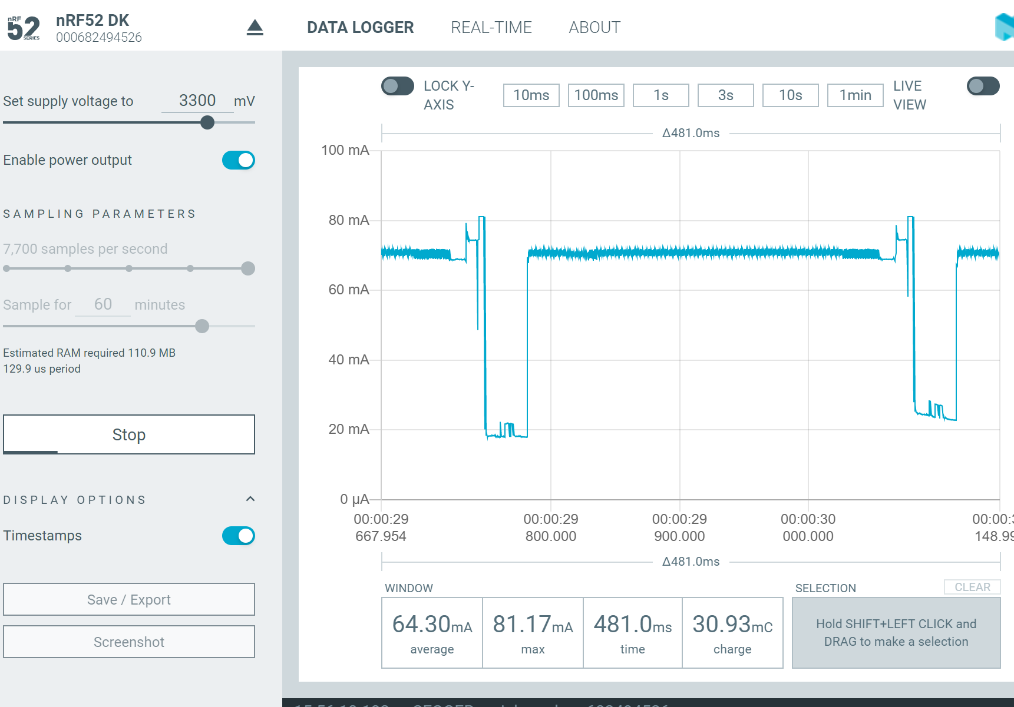Click the 481.0ms time value
Screen dimensions: 1014x707
pyautogui.click(x=633, y=625)
